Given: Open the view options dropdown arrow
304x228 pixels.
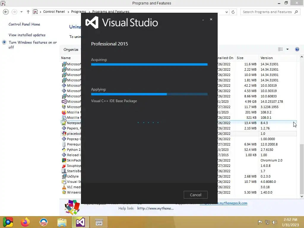Looking at the screenshot, I should point(287,49).
